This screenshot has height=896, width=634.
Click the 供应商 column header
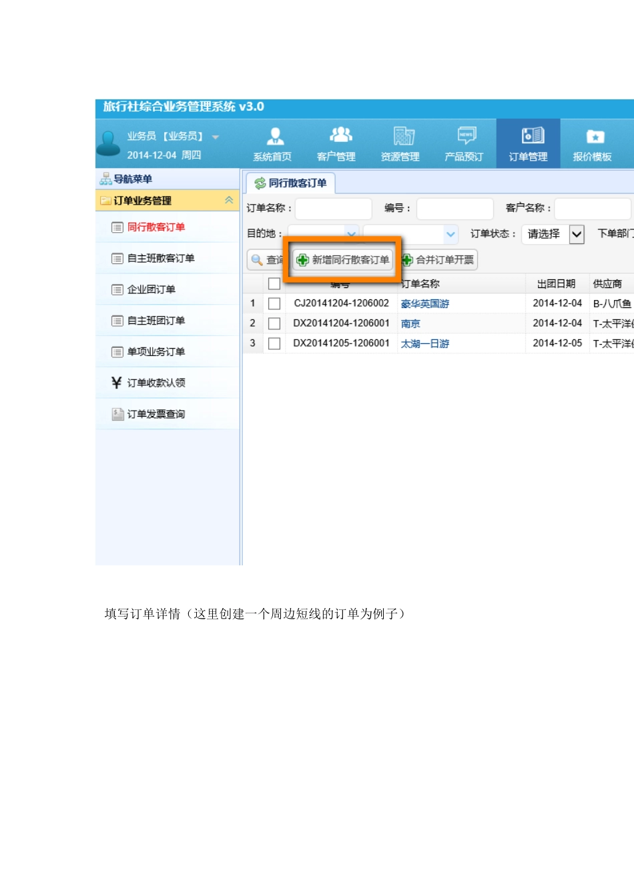click(608, 284)
